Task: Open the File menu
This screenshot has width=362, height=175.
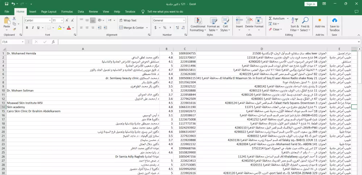Action: (7, 12)
